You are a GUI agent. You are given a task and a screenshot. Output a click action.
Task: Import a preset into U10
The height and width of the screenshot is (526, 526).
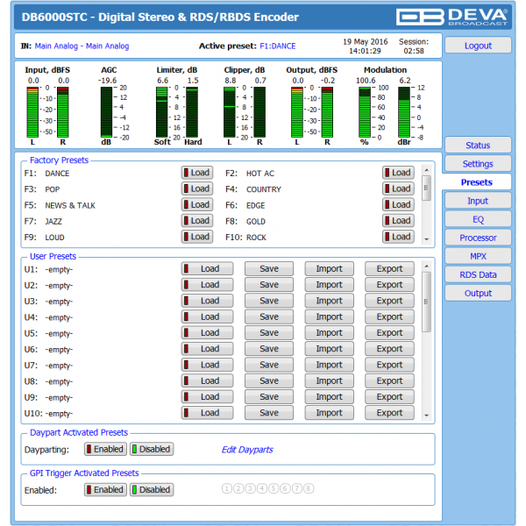(329, 413)
